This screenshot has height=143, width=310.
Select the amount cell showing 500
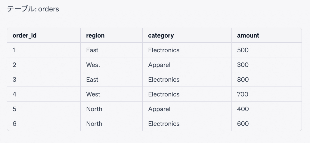tap(243, 50)
